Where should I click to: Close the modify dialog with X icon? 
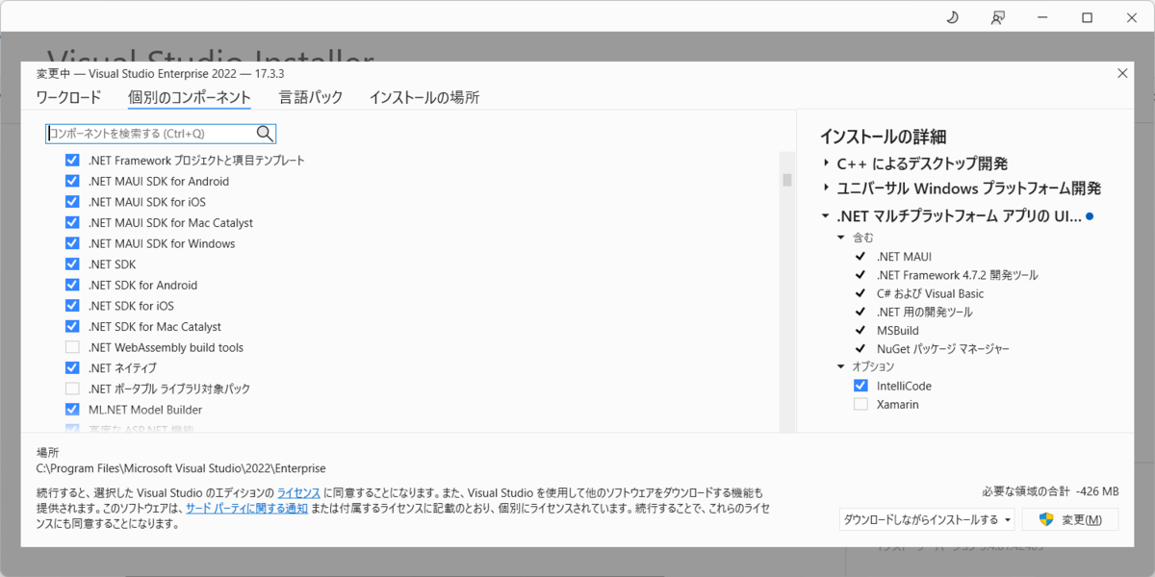click(1122, 73)
